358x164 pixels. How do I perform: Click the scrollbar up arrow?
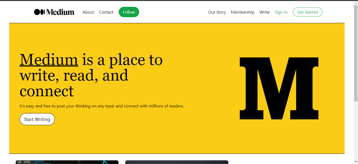356,3
